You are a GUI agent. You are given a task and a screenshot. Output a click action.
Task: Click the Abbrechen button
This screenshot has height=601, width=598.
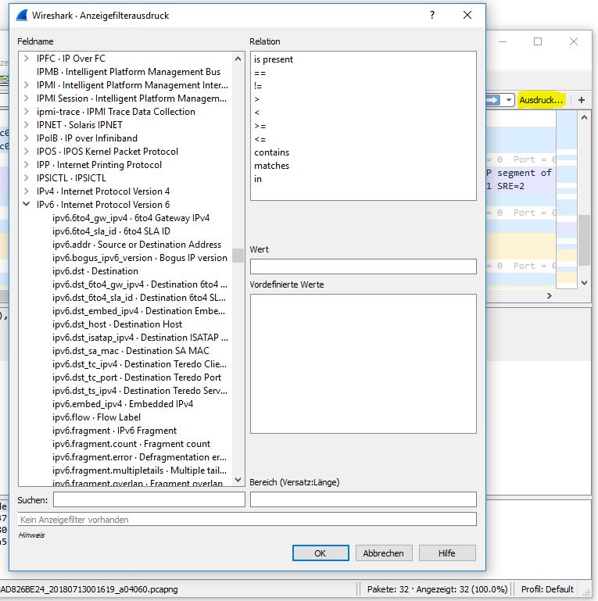[383, 553]
